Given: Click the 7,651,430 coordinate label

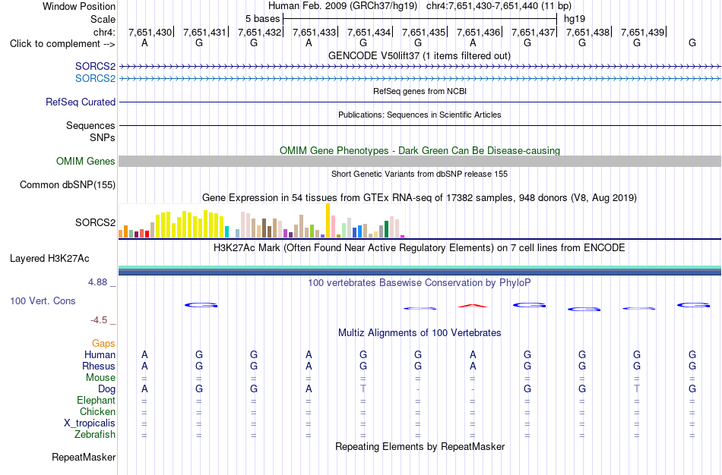Looking at the screenshot, I should coord(150,32).
